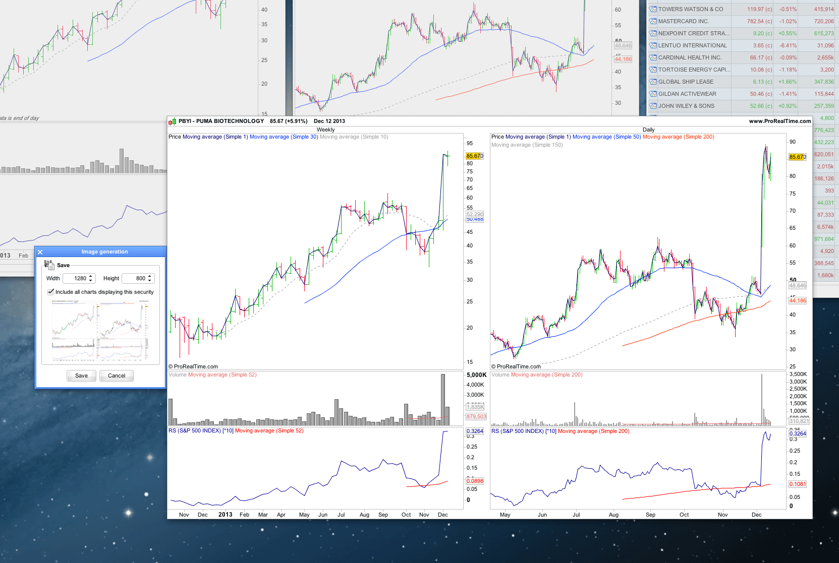
Task: Click the 879,503 volume average label
Action: (x=476, y=416)
